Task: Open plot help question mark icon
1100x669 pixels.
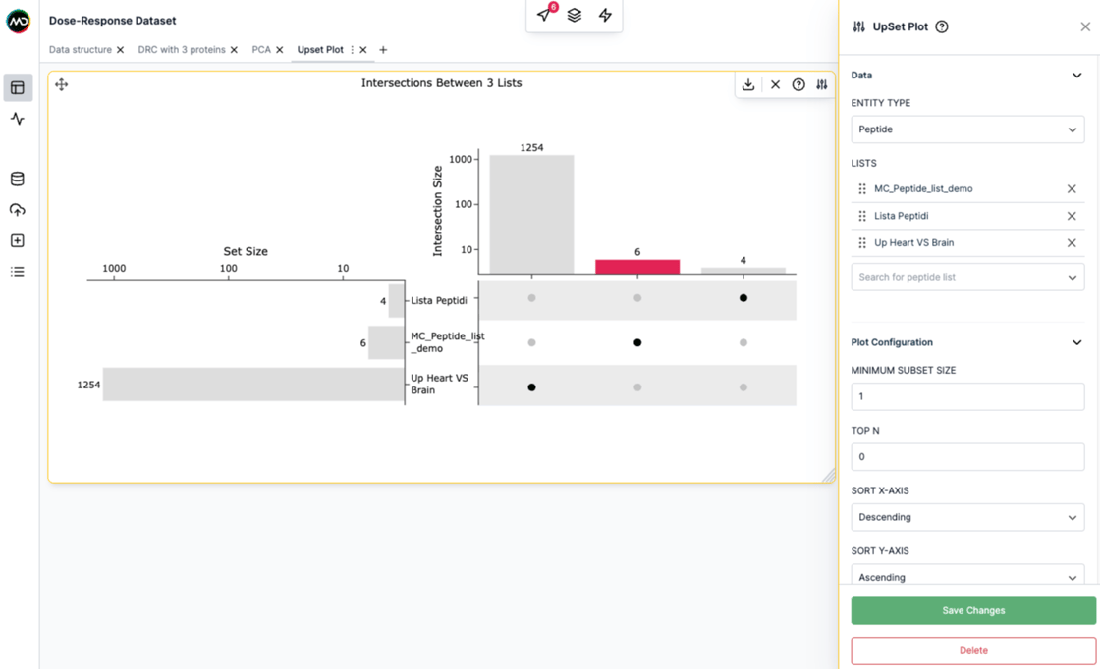Action: [798, 84]
